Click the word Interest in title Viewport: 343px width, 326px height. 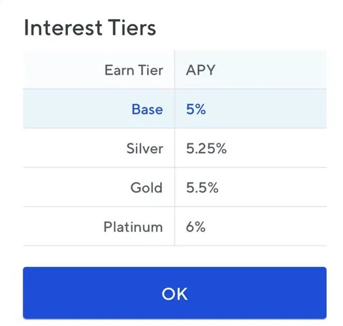pyautogui.click(x=63, y=27)
